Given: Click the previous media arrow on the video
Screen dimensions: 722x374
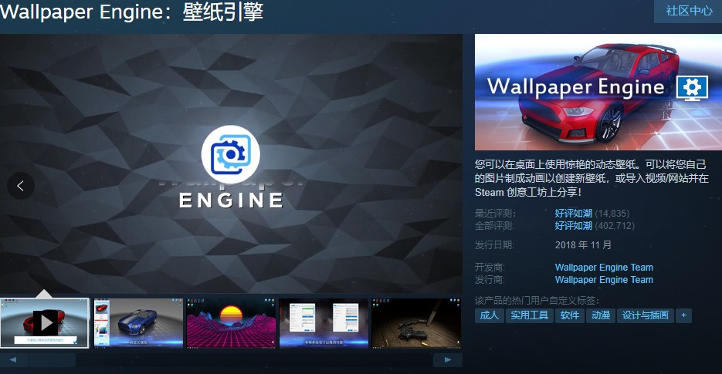Looking at the screenshot, I should point(20,186).
